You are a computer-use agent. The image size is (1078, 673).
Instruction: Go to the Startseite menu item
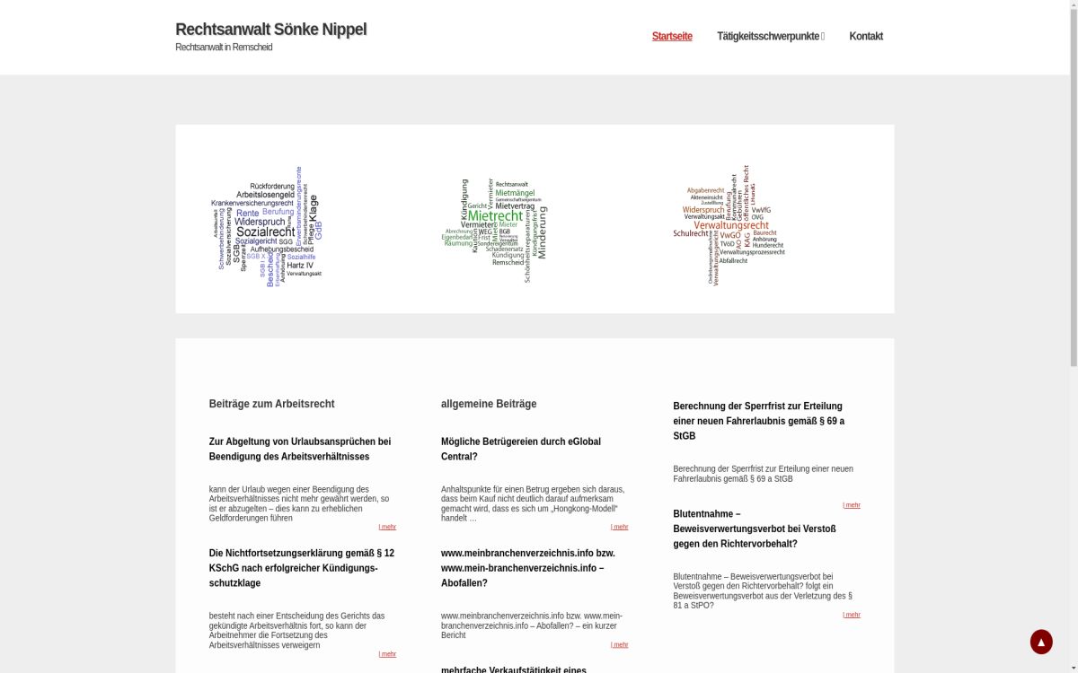671,37
